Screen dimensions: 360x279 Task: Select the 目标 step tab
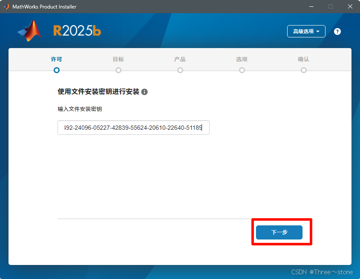[x=118, y=60]
